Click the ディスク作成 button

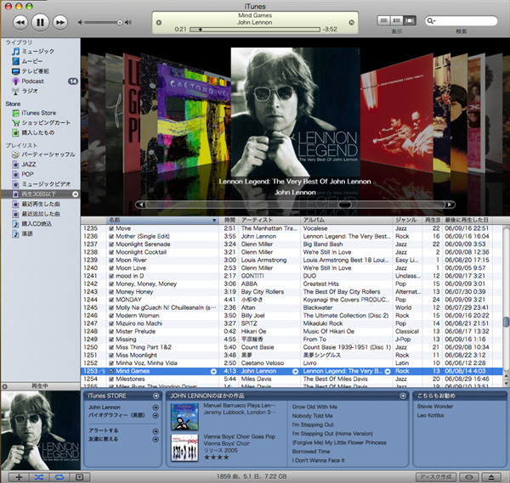tap(436, 477)
